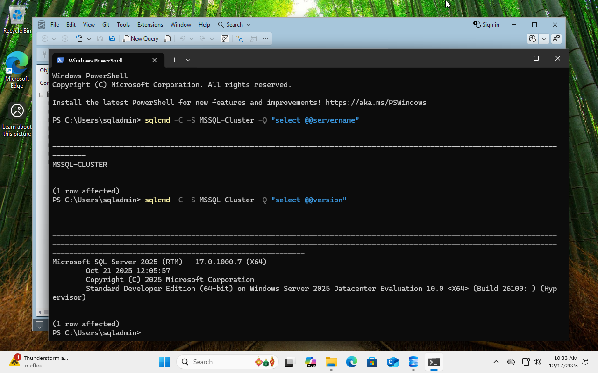Click the SQL Server Management Studio taskbar icon

pyautogui.click(x=413, y=362)
